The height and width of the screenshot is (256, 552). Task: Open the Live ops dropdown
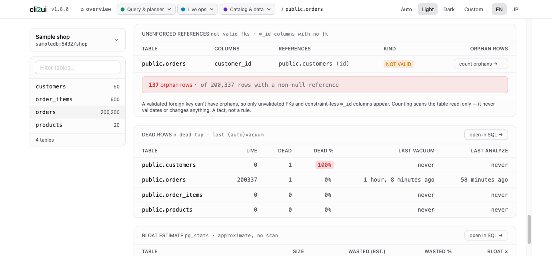tap(198, 9)
